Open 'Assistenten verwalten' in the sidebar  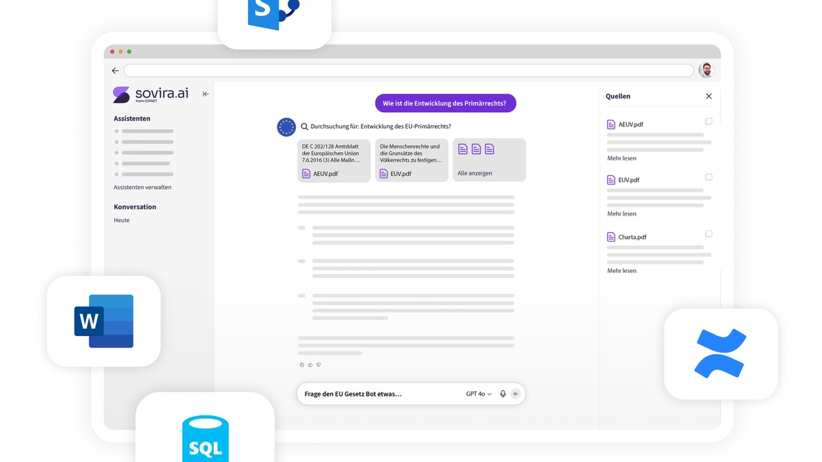(142, 187)
